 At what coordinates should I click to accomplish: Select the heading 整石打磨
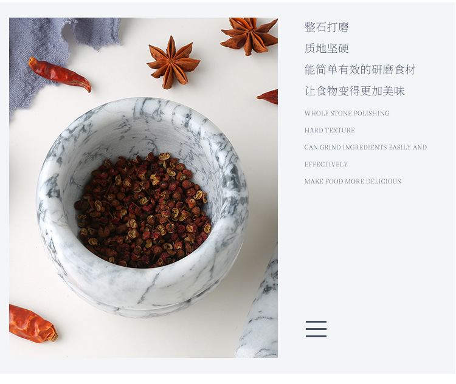[x=326, y=27]
